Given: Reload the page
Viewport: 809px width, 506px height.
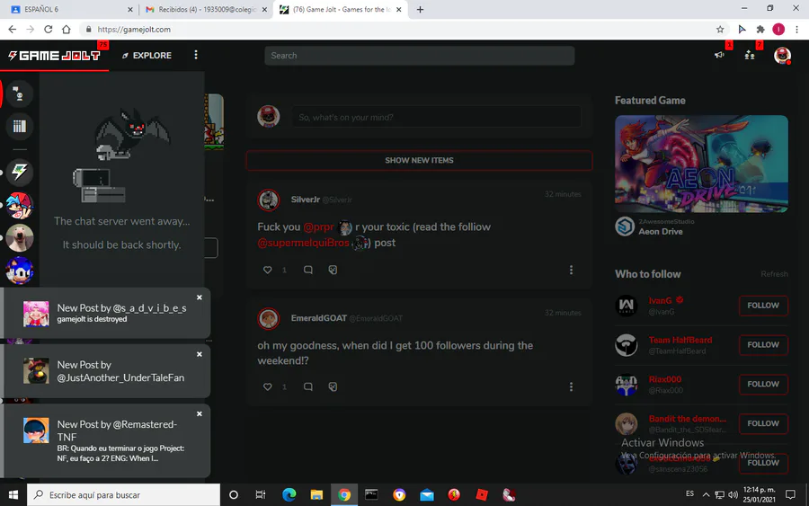Looking at the screenshot, I should (x=48, y=30).
